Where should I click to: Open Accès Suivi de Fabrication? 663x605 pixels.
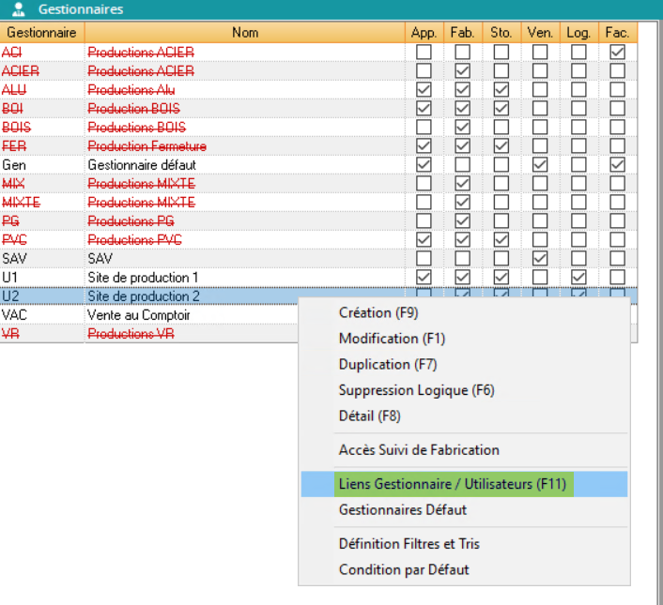point(419,450)
